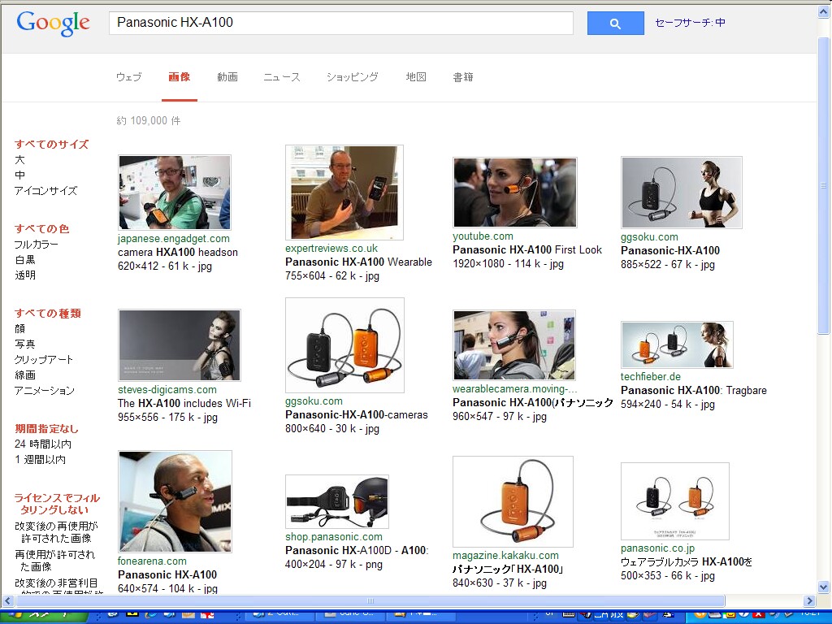Open ggsoku.com black and orange cameras thumbnail

(x=344, y=344)
